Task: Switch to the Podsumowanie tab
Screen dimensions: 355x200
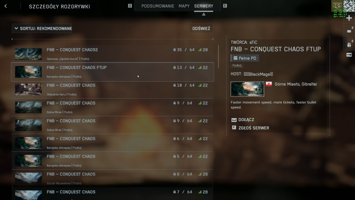Action: click(x=158, y=6)
